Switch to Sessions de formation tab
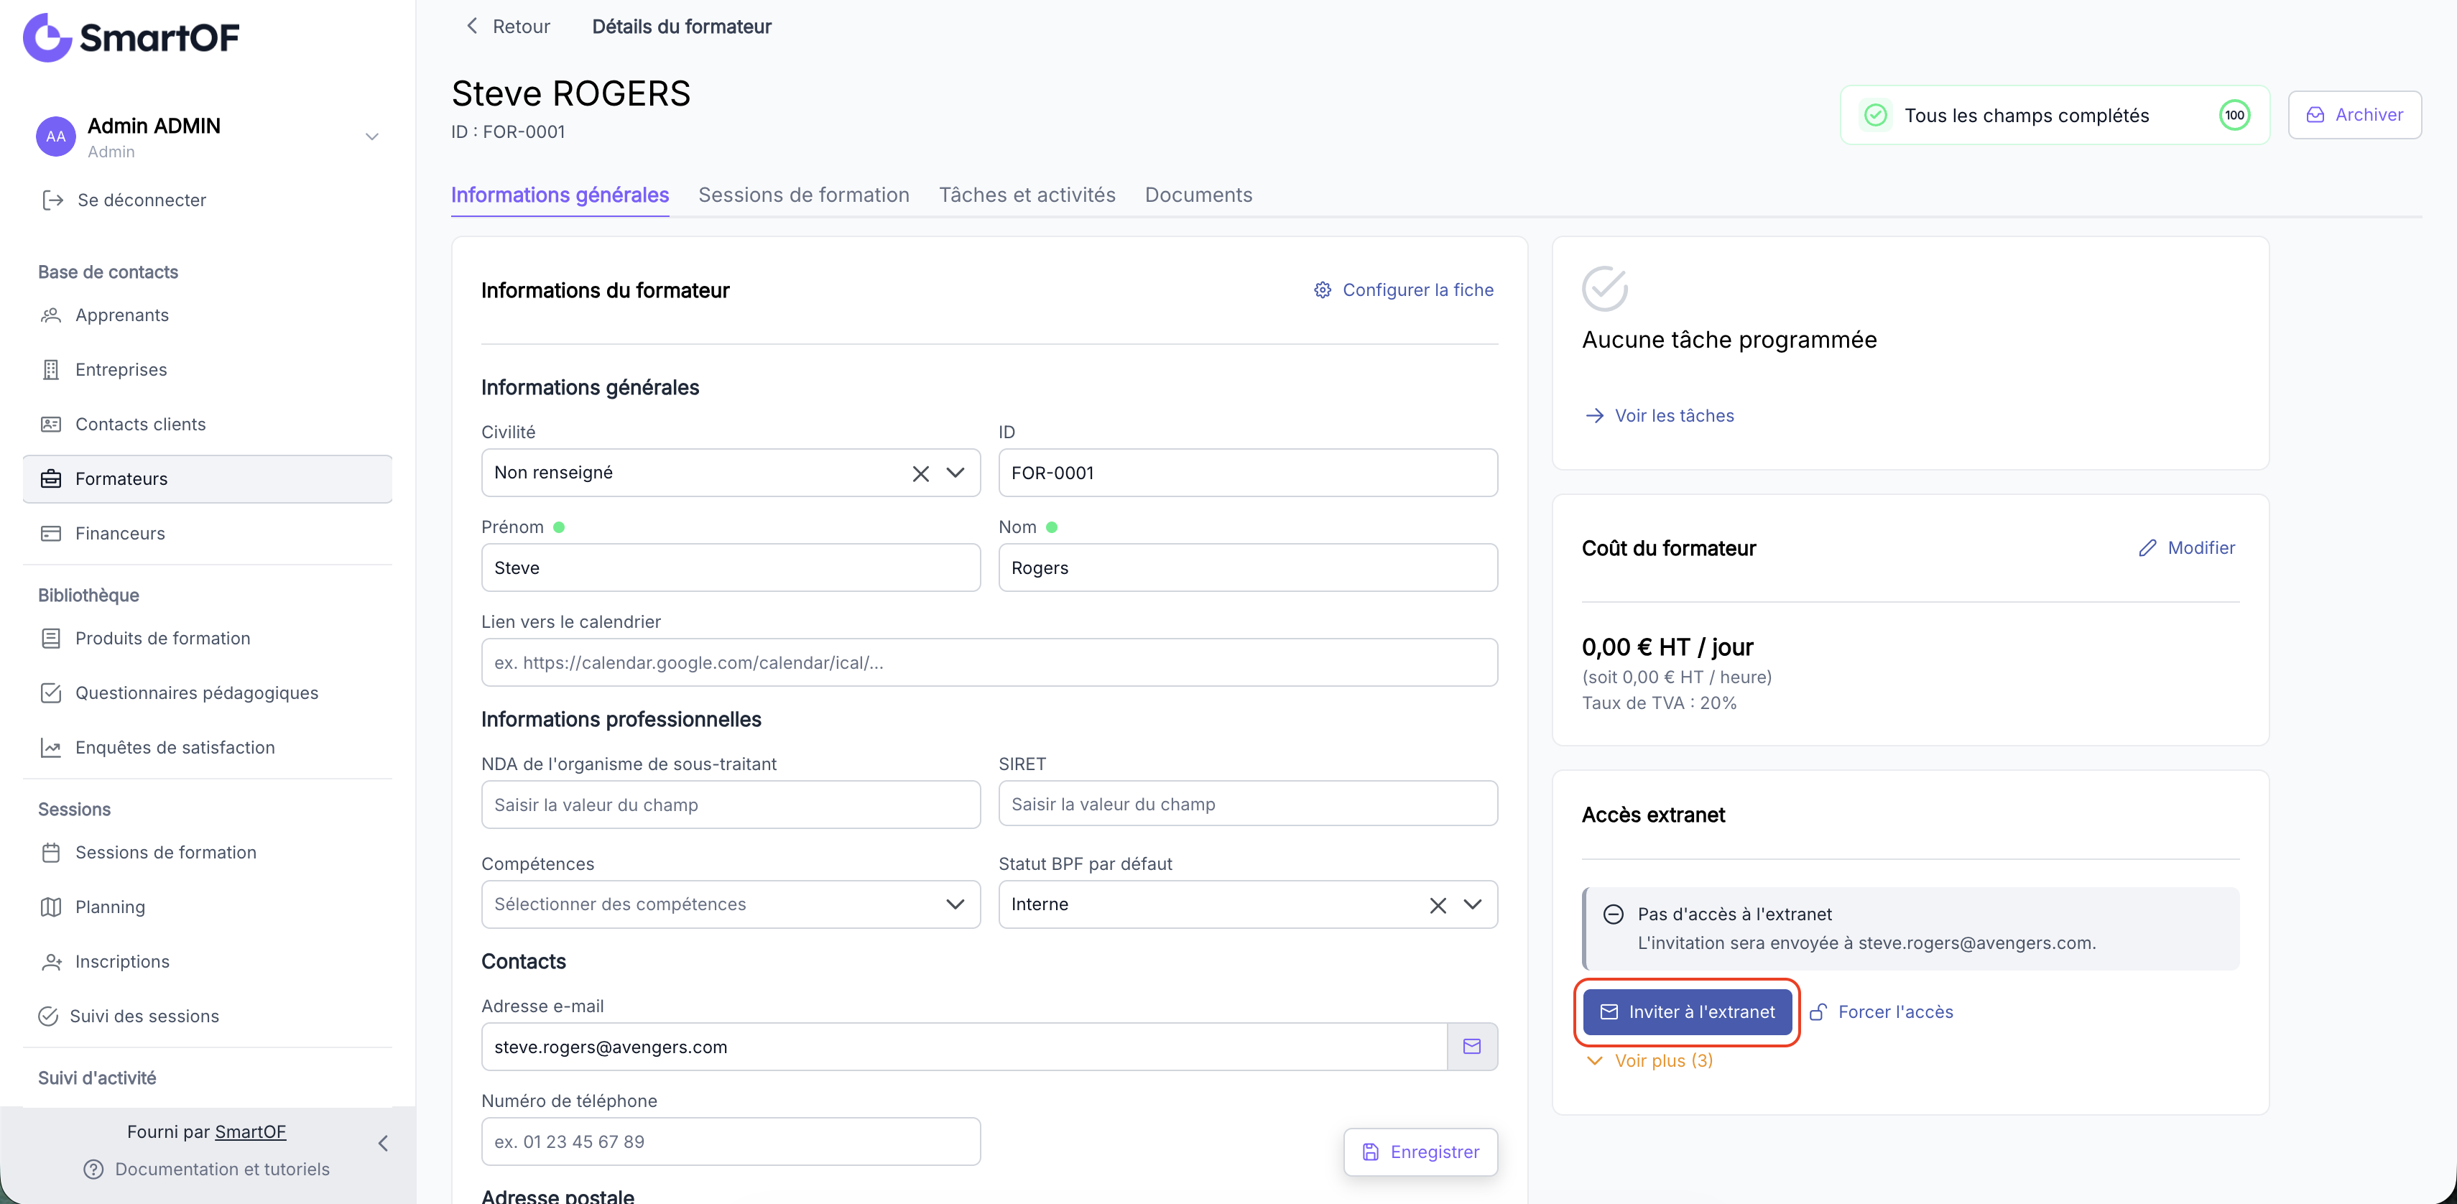The image size is (2457, 1204). [x=803, y=195]
